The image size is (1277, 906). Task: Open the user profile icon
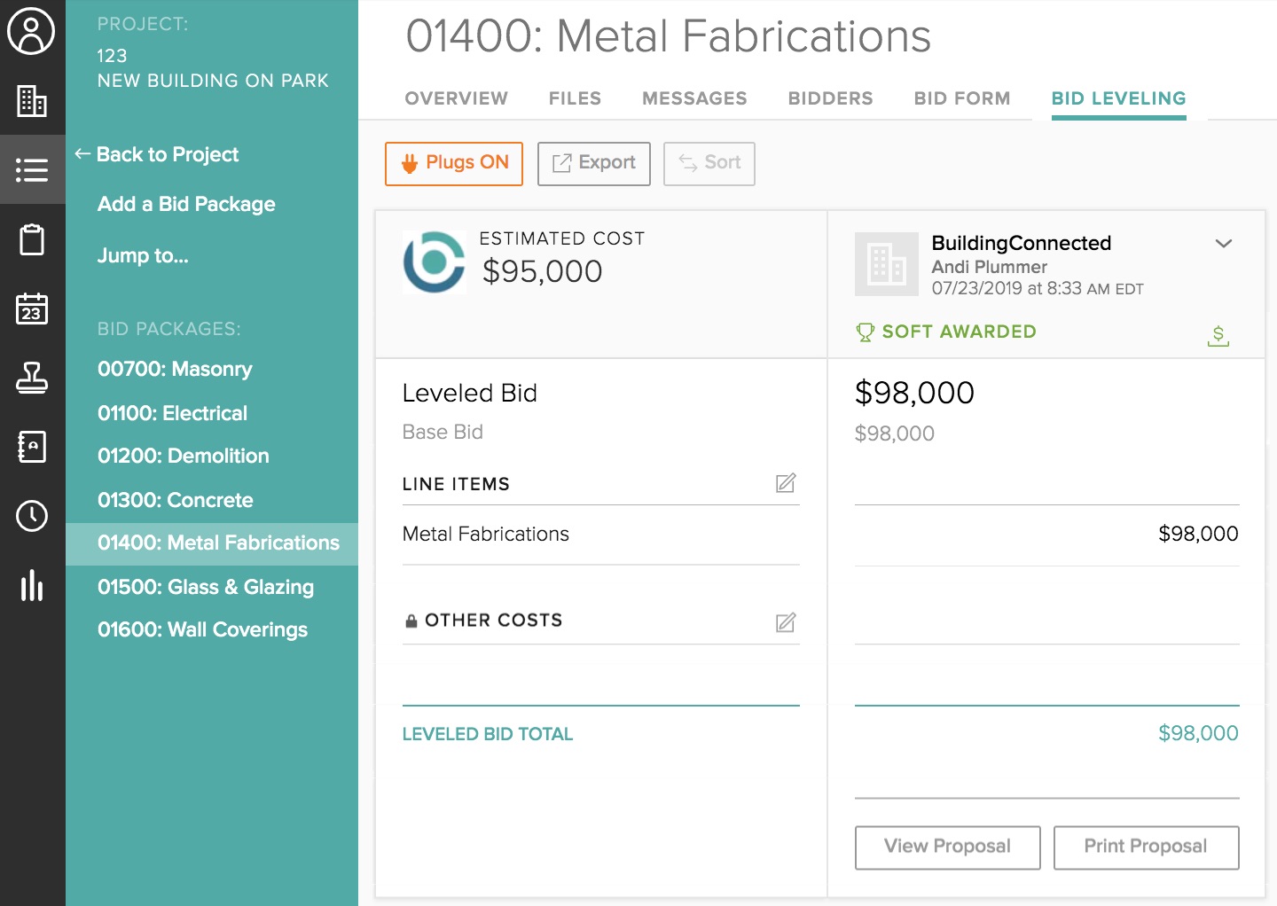coord(31,32)
